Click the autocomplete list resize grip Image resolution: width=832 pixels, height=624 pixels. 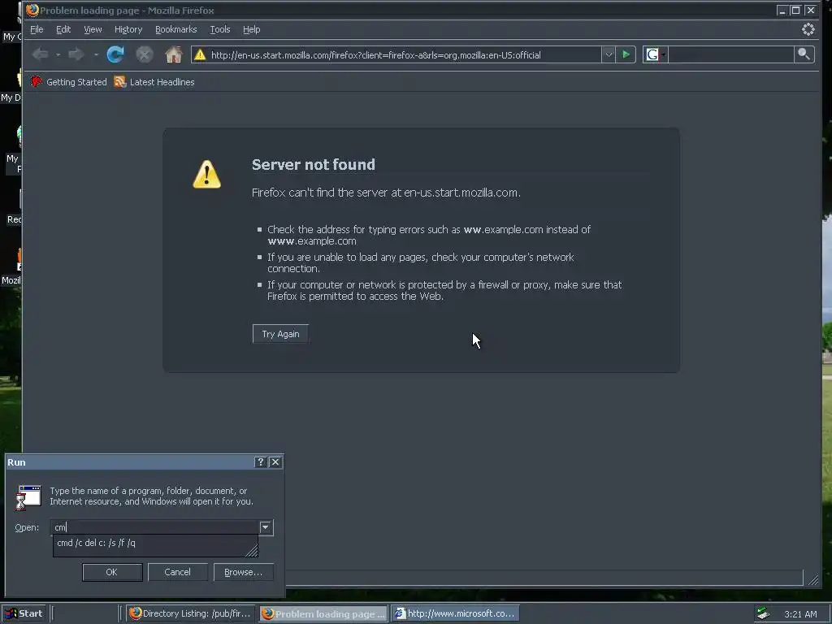tap(252, 551)
